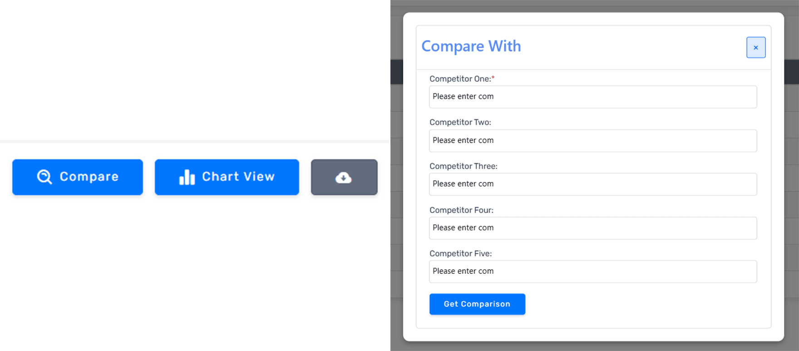Click the Competitor Five input box

pos(592,272)
